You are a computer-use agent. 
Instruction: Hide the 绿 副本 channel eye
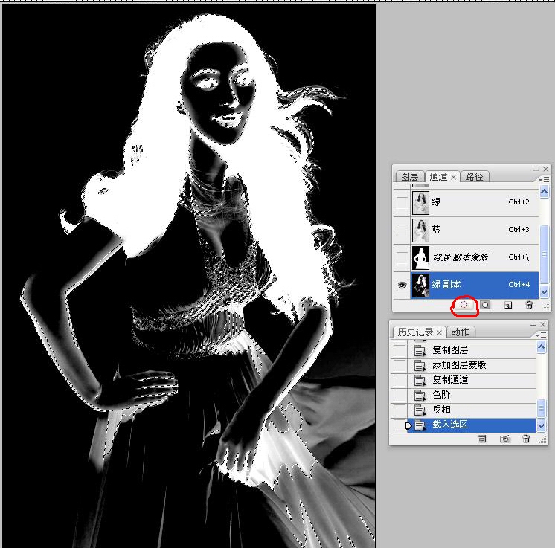click(x=402, y=285)
